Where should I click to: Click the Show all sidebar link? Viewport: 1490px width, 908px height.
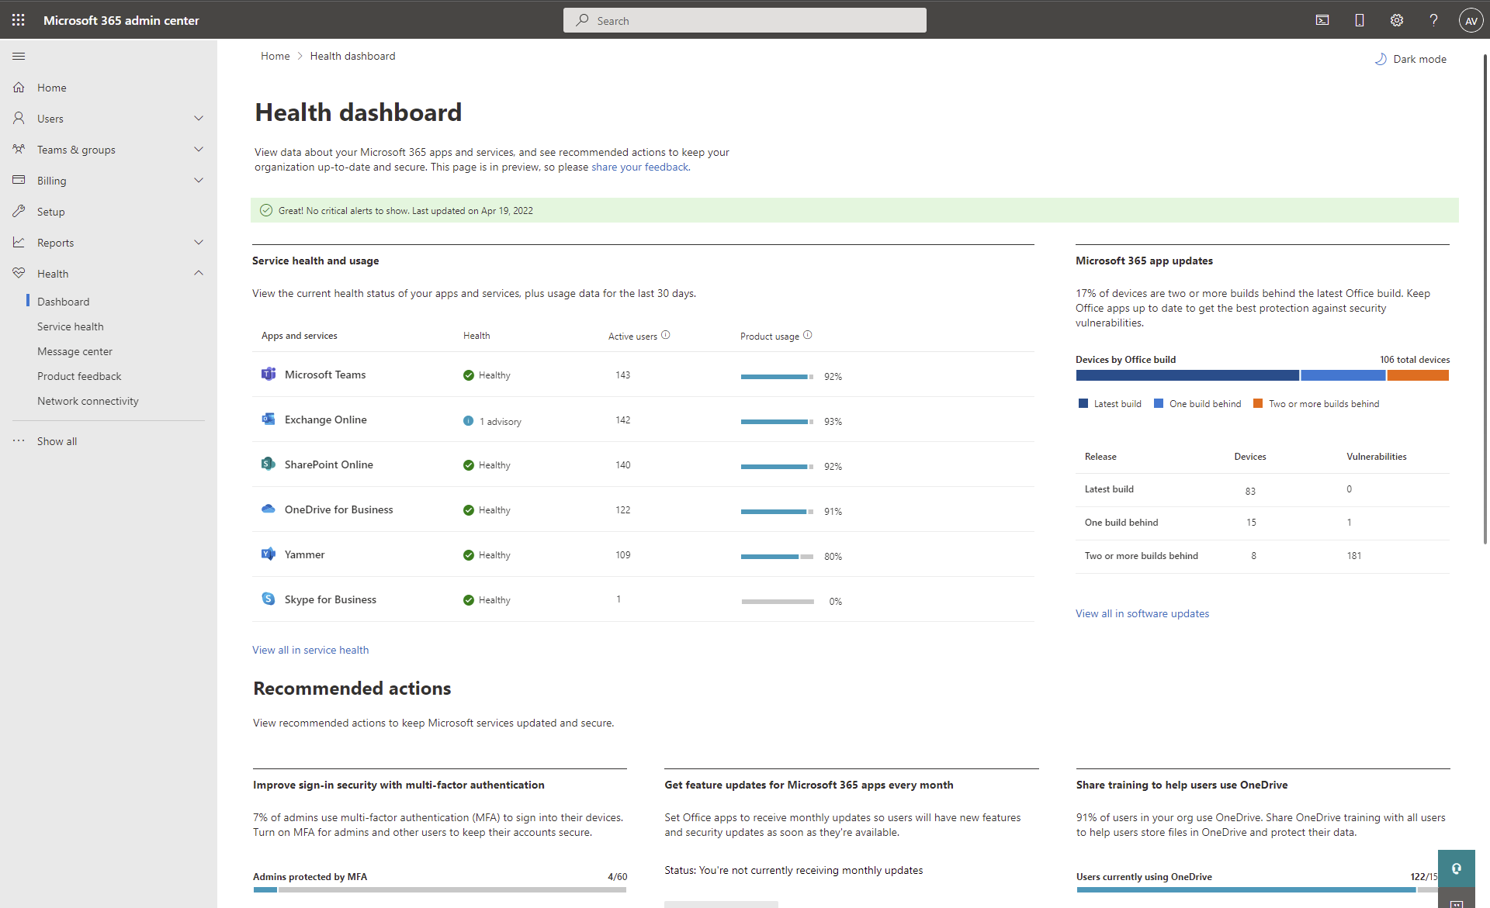(x=57, y=440)
